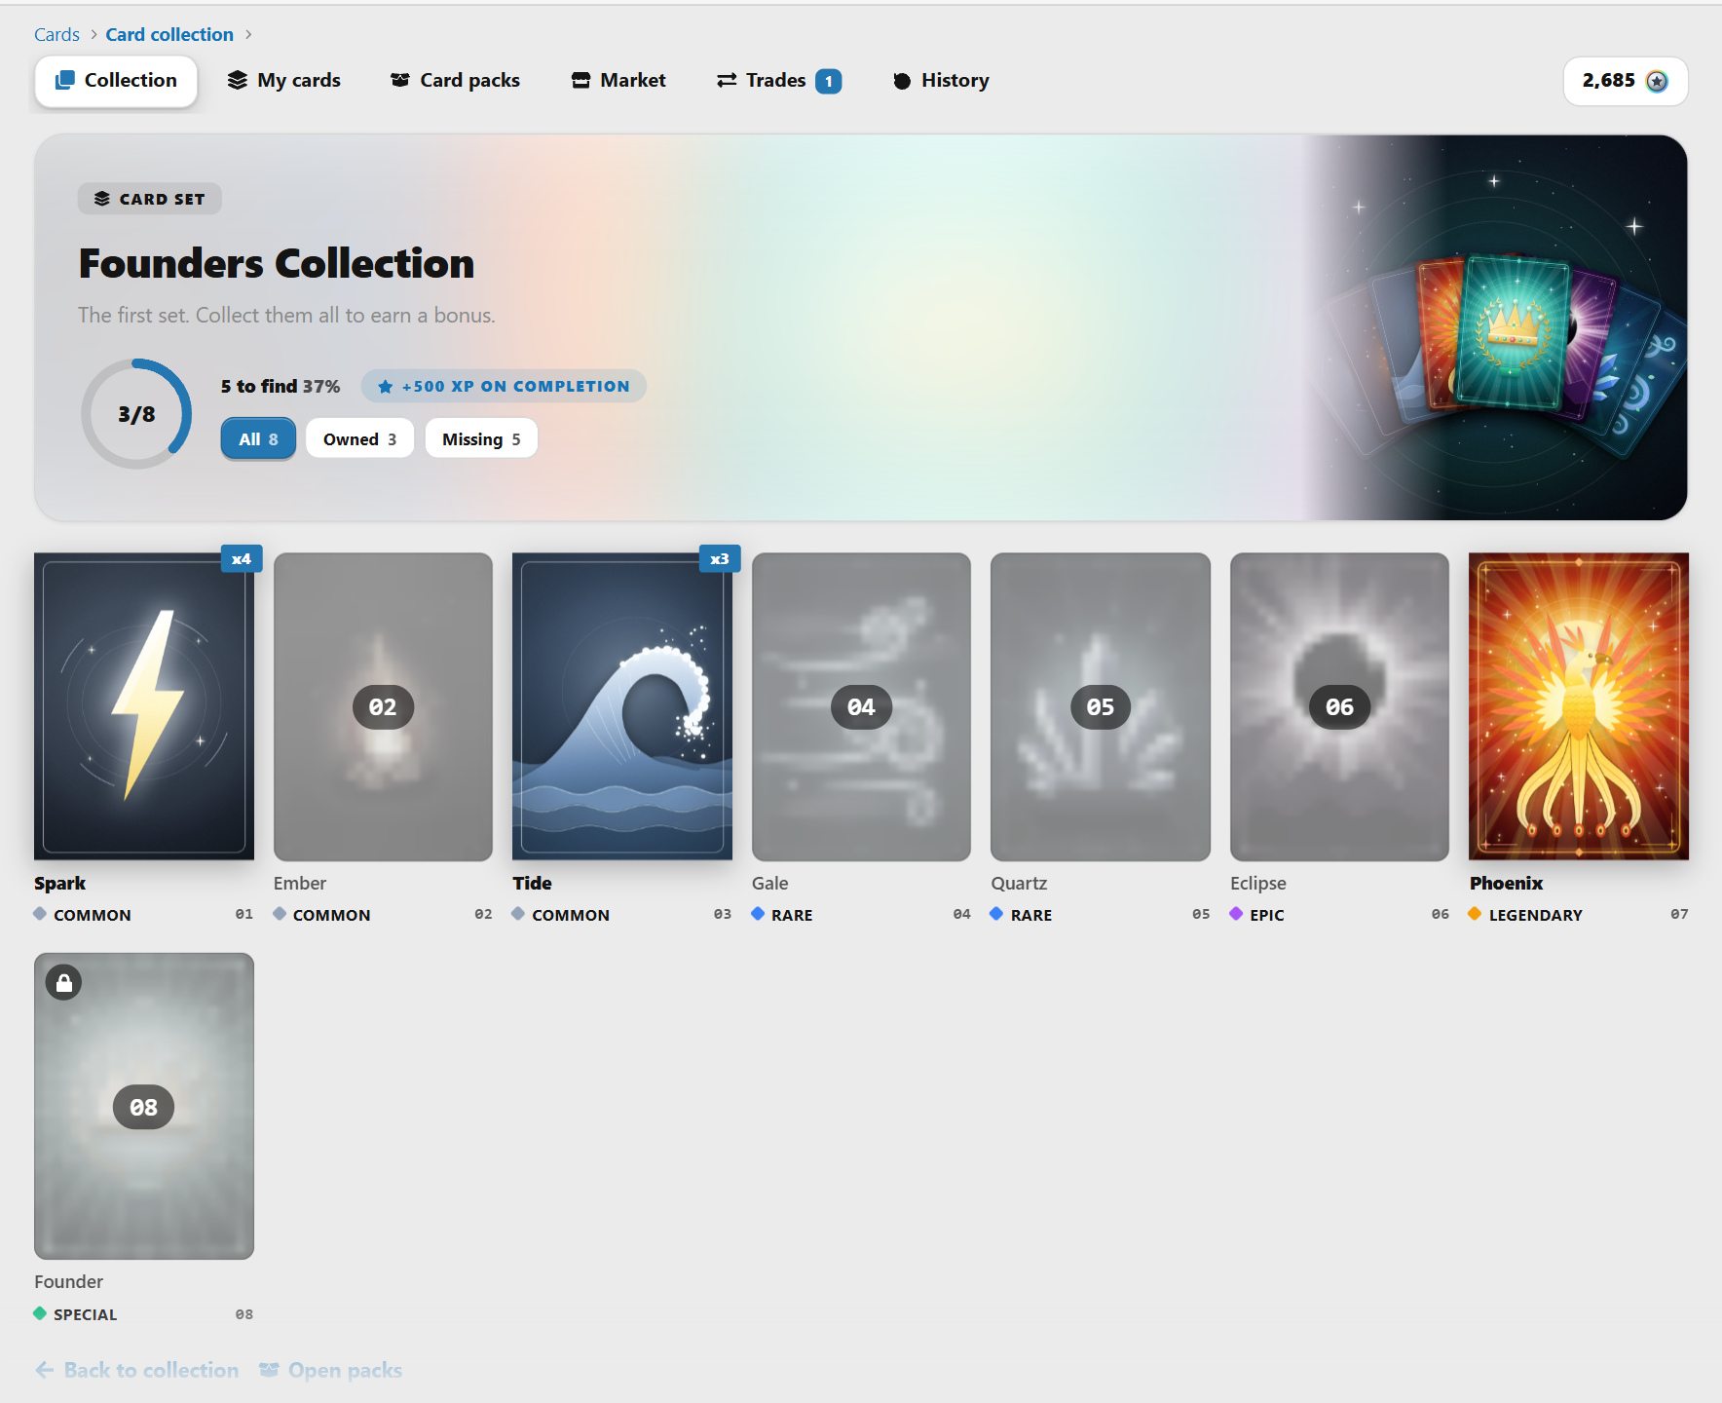Open the locked Ember card 02
This screenshot has height=1403, width=1722.
coord(383,706)
